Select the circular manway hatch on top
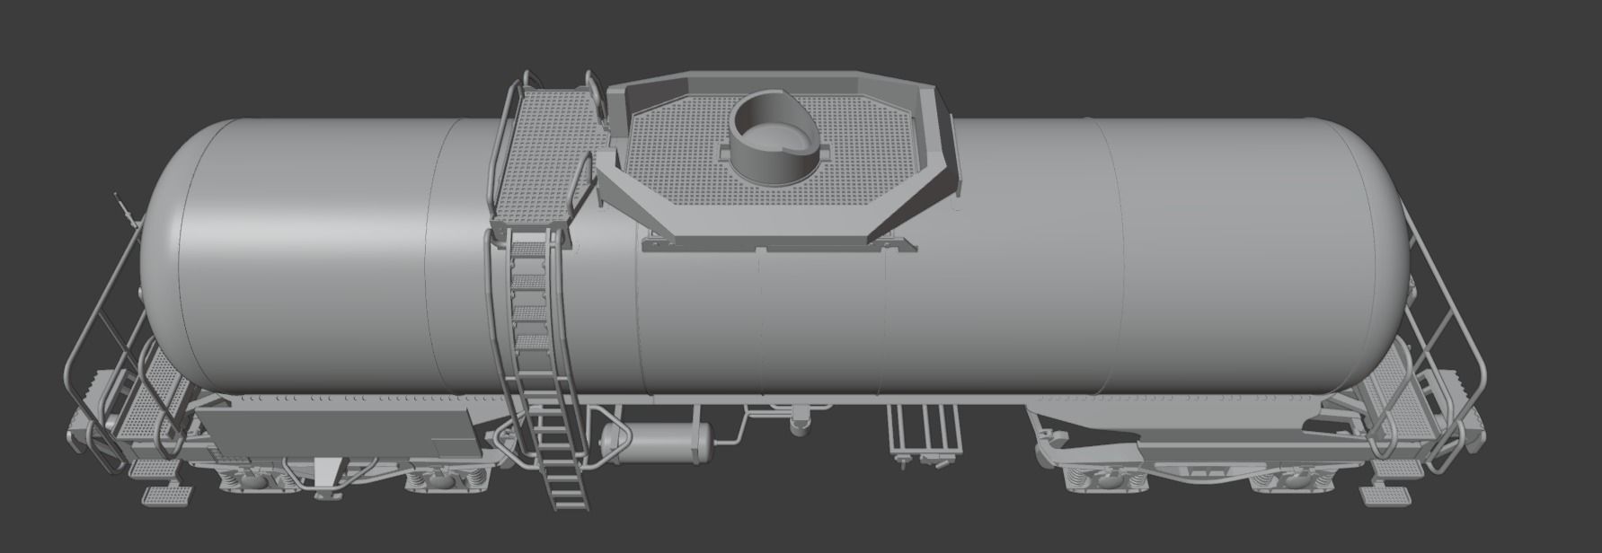Screen dimensions: 1602x553 [x=776, y=139]
